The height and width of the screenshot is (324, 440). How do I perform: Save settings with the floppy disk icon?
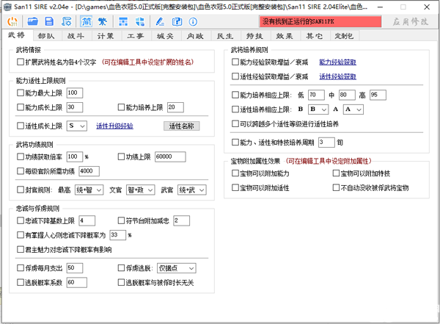click(51, 21)
